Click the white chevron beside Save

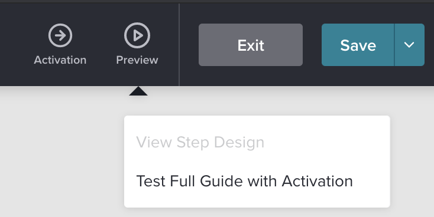[x=409, y=45]
